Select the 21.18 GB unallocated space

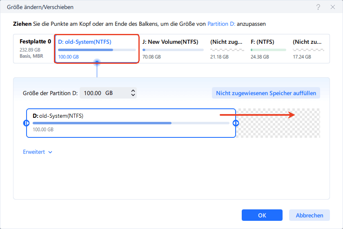click(x=226, y=49)
